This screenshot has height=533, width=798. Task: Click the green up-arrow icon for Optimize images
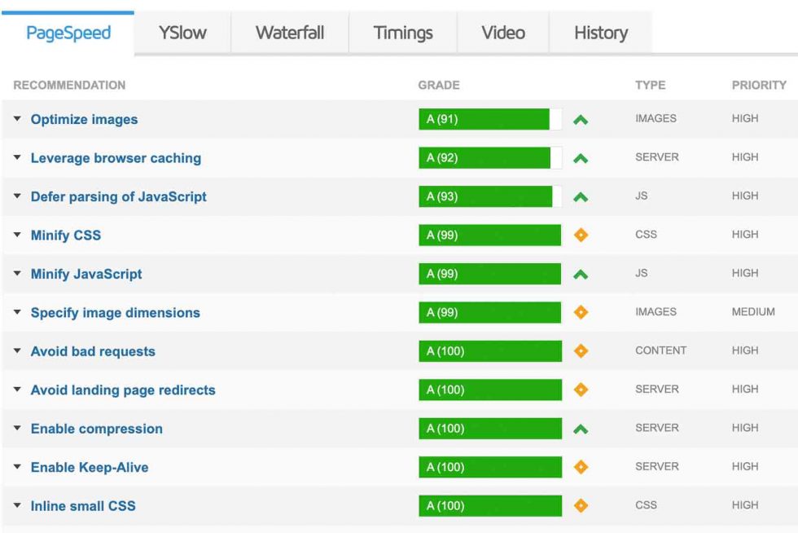tap(580, 121)
